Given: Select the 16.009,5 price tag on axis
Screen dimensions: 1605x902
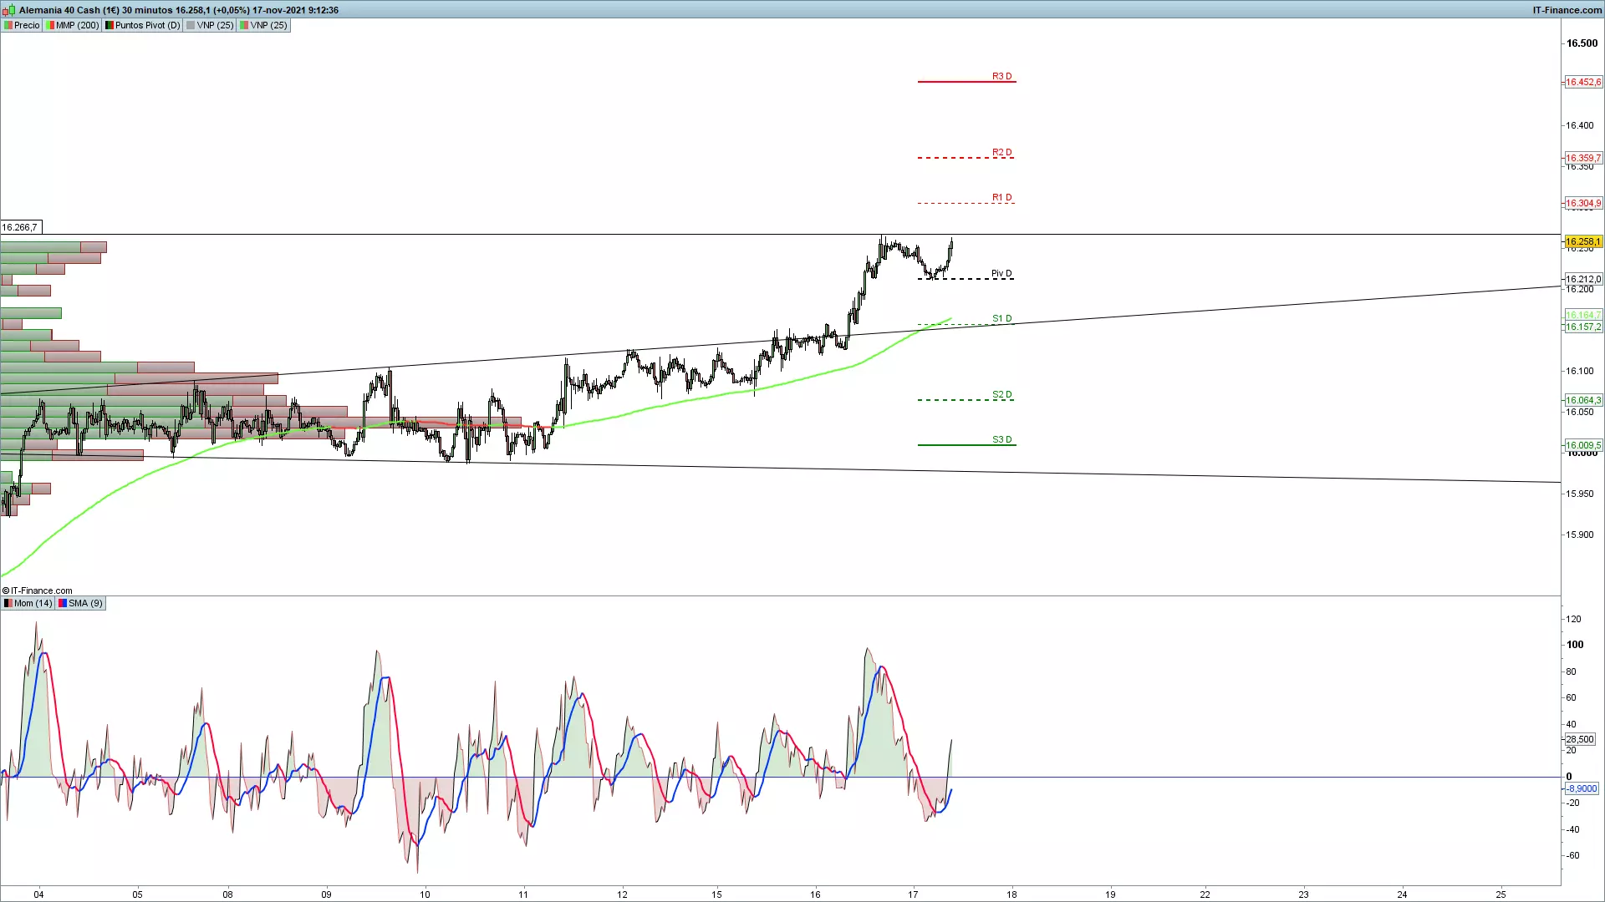Looking at the screenshot, I should [x=1583, y=445].
